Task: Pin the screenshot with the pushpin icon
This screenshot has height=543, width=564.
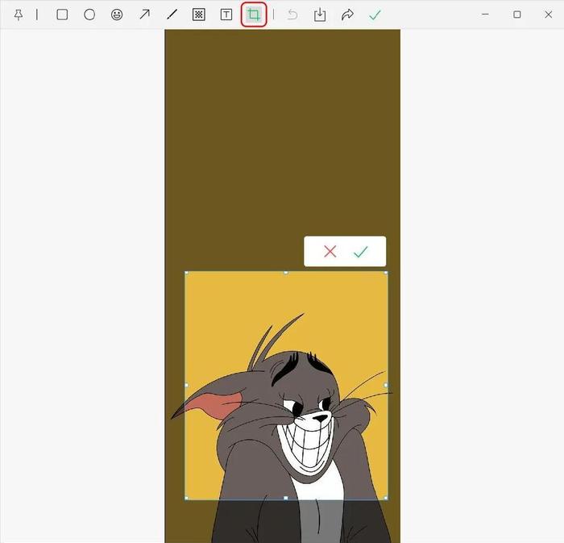Action: pyautogui.click(x=19, y=15)
